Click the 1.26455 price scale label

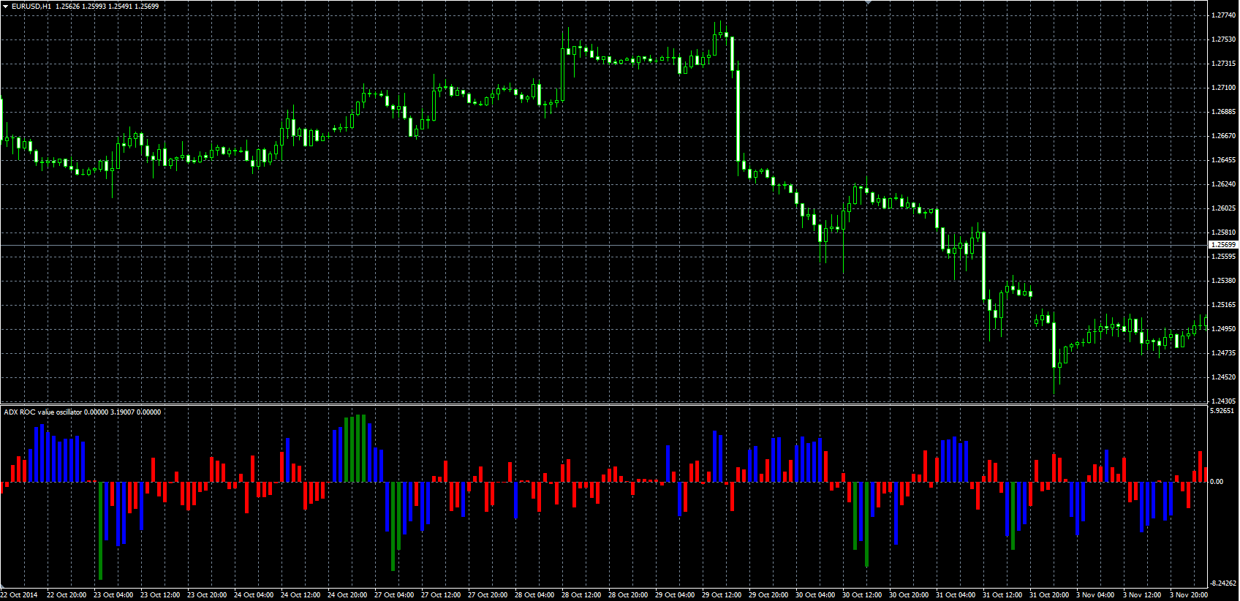[x=1224, y=160]
